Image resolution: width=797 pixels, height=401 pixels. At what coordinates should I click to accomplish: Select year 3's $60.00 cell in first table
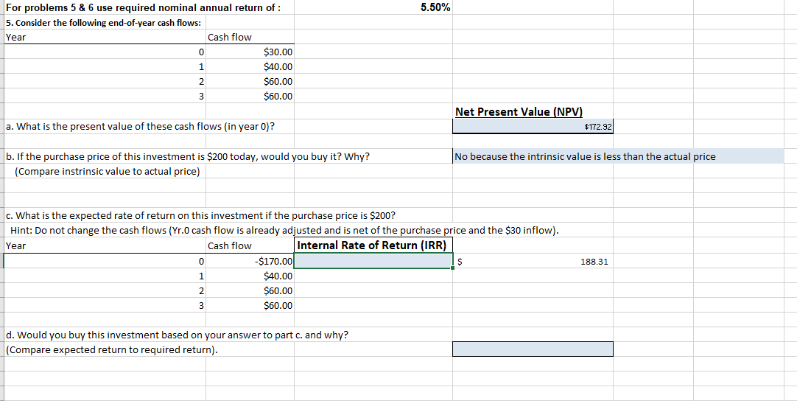[250, 96]
